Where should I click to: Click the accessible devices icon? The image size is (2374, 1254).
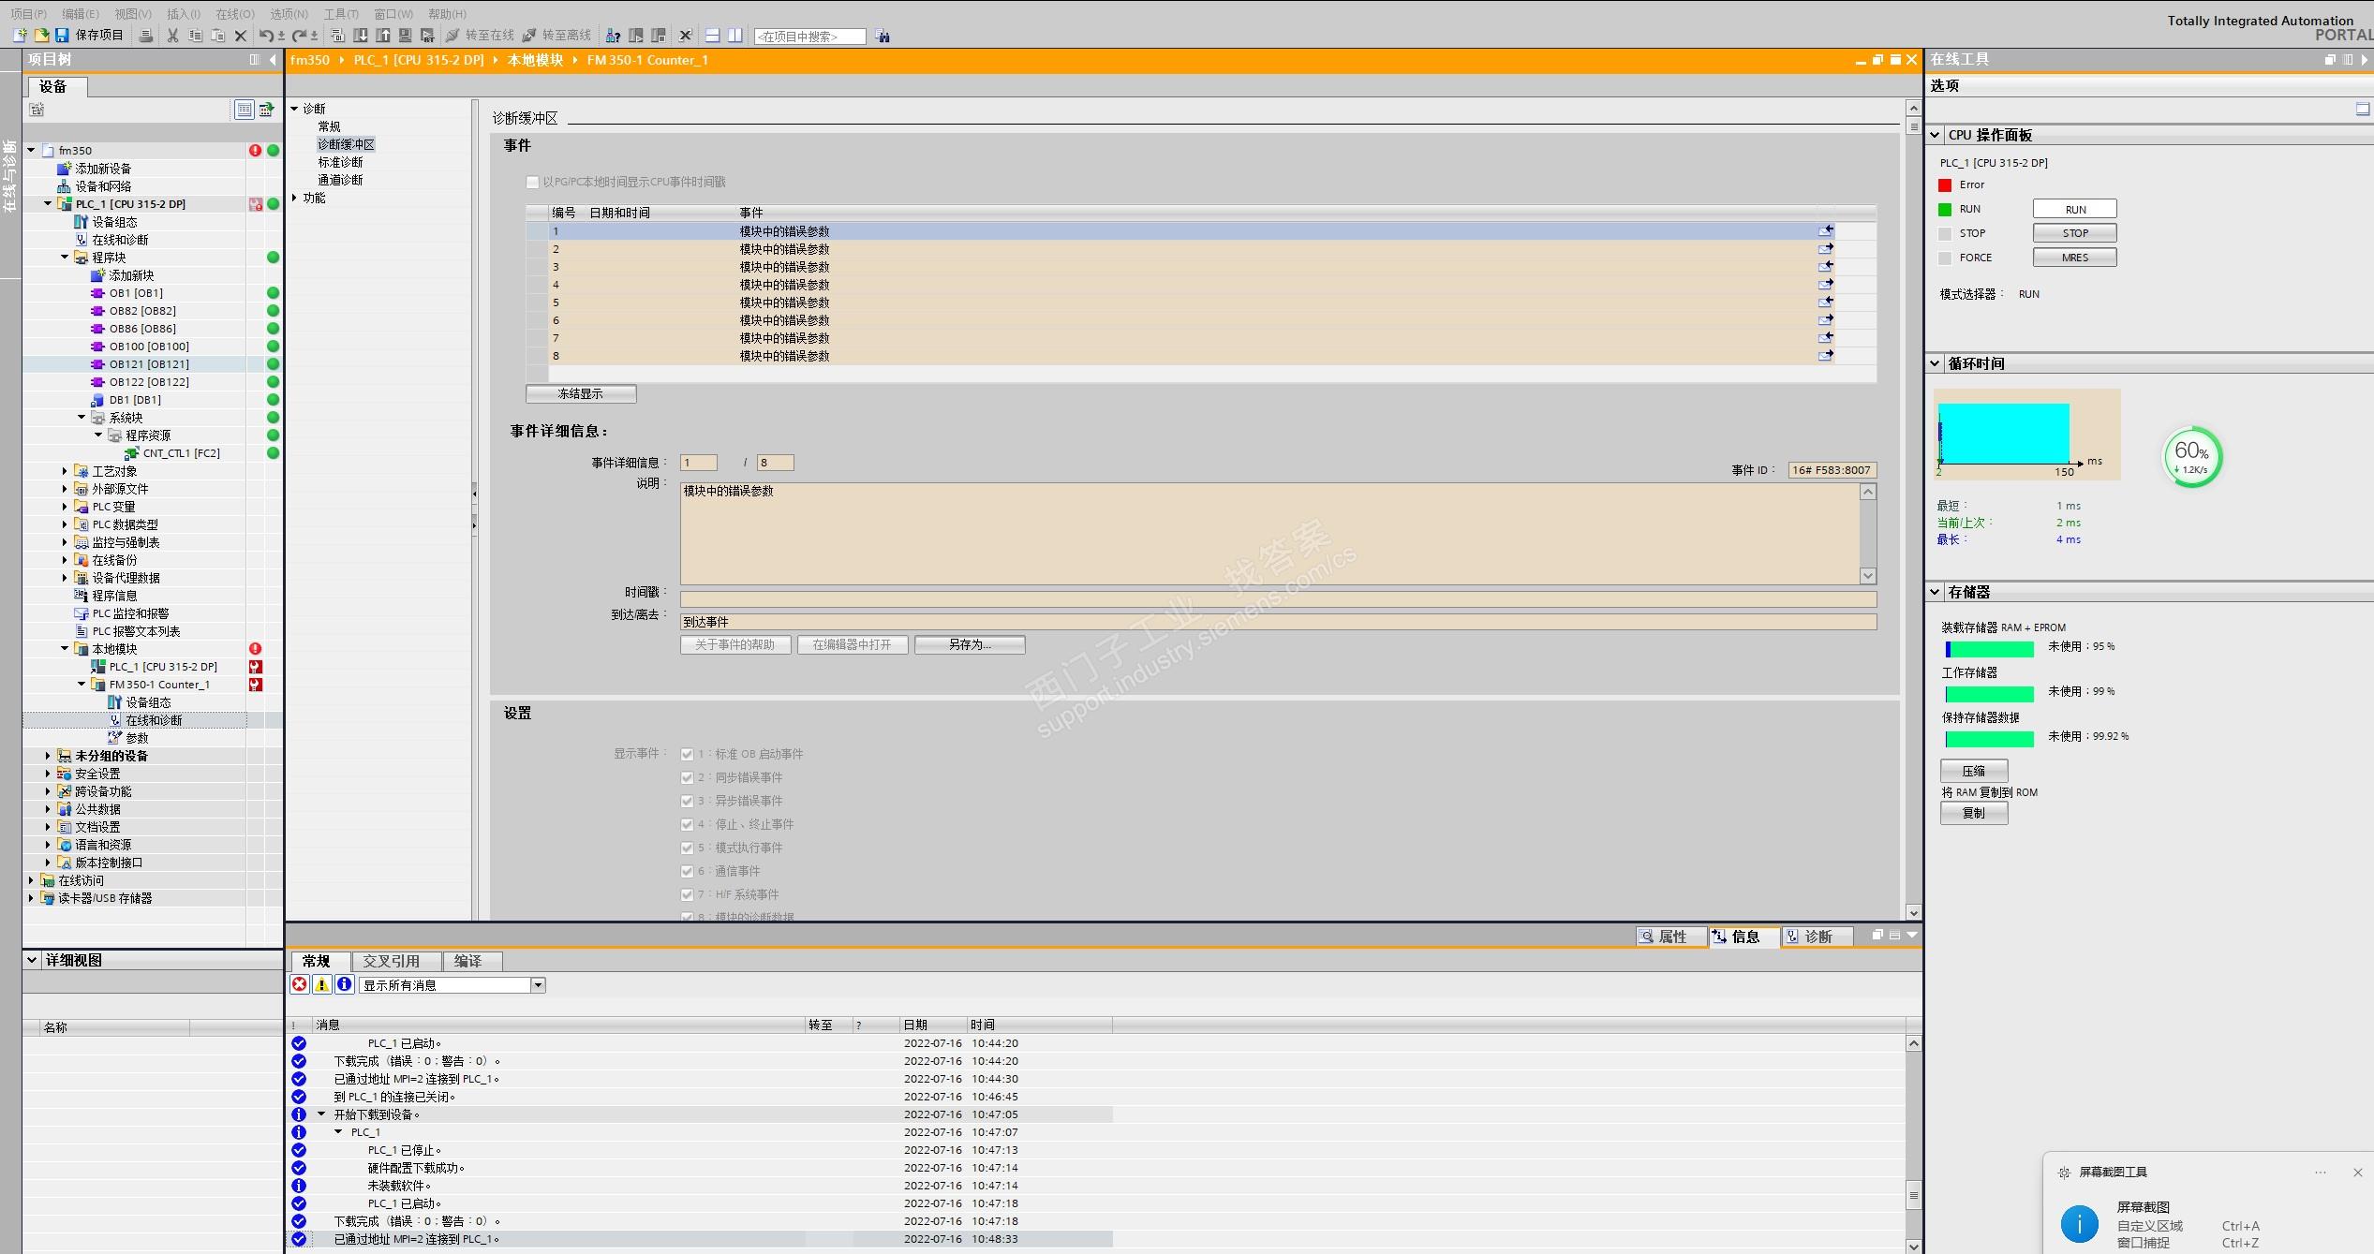(613, 36)
